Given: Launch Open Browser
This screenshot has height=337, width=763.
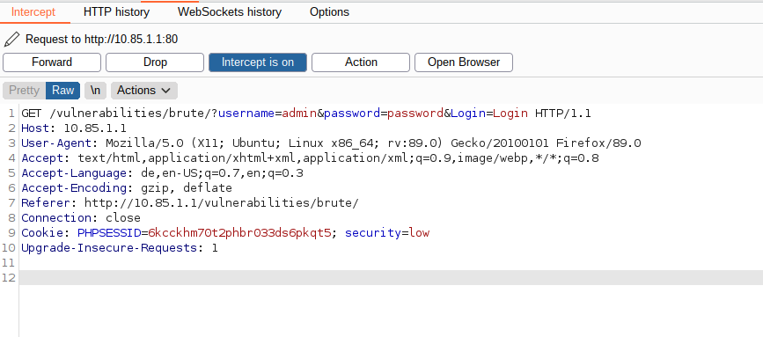Looking at the screenshot, I should (464, 62).
